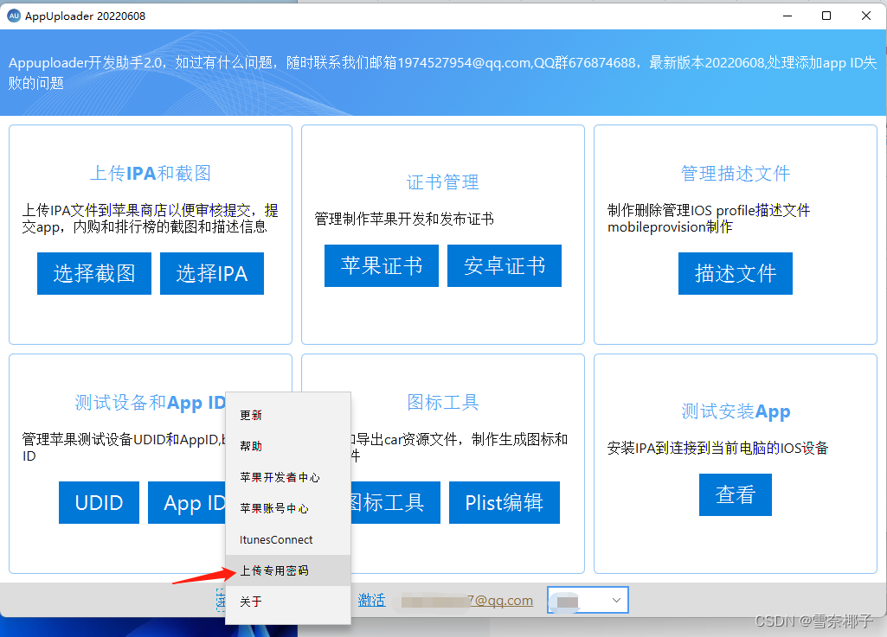887x637 pixels.
Task: Click the 选择截图 button
Action: coord(93,273)
